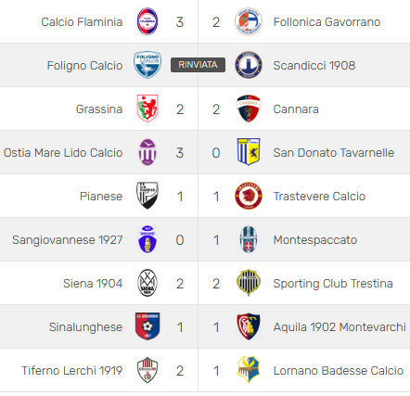Open the Tiferno Lerchi 1919 team link
This screenshot has height=396, width=410.
(x=72, y=371)
